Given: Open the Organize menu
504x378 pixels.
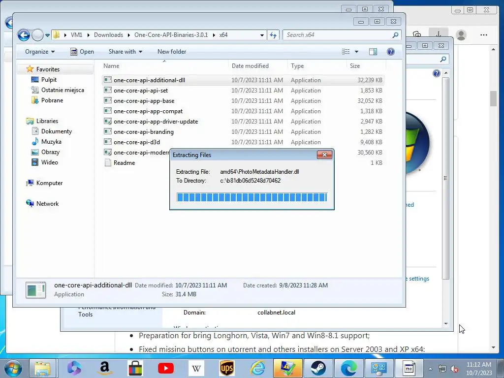Looking at the screenshot, I should [40, 52].
